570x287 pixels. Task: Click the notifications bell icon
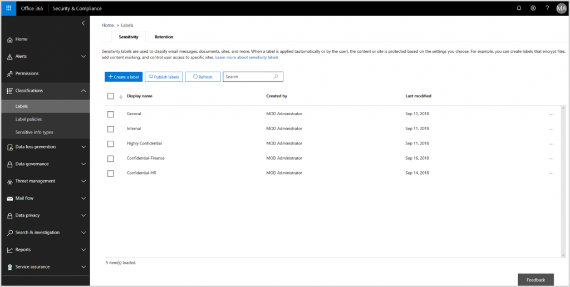click(519, 8)
